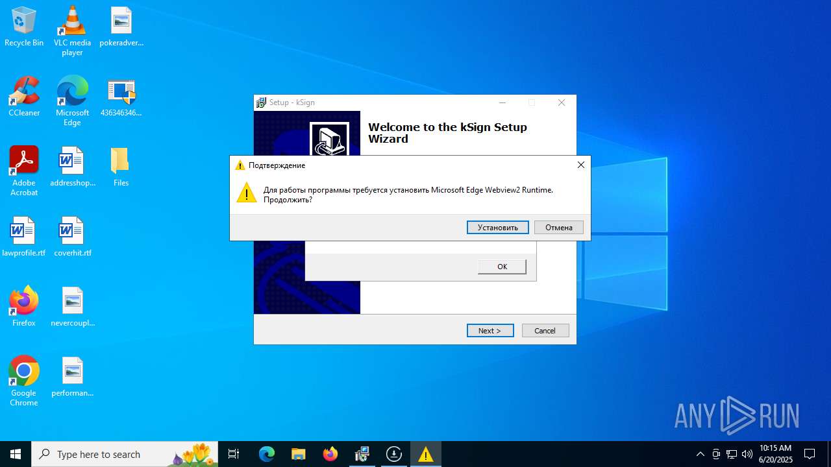Image resolution: width=831 pixels, height=467 pixels.
Task: Open the clock showing 10:15 AM
Action: [x=776, y=454]
